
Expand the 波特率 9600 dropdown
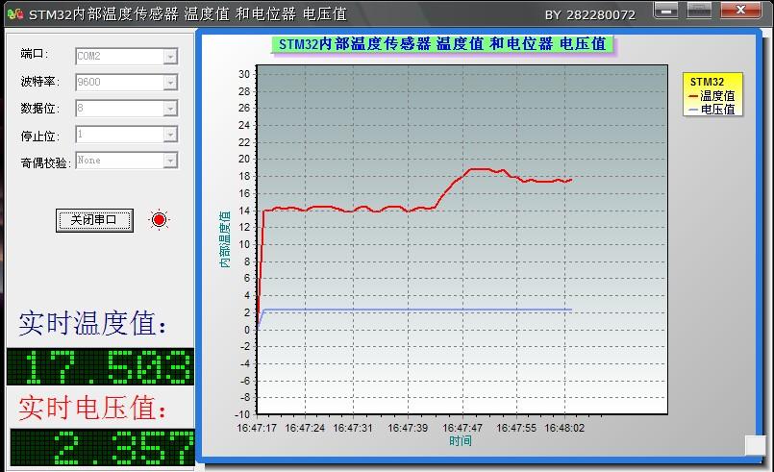click(169, 83)
